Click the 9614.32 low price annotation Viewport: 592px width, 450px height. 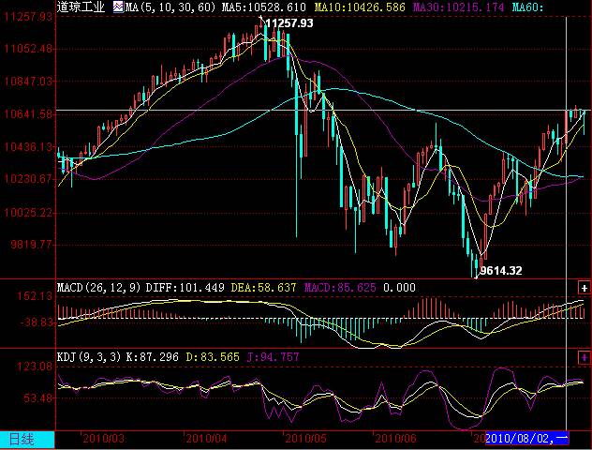point(500,271)
